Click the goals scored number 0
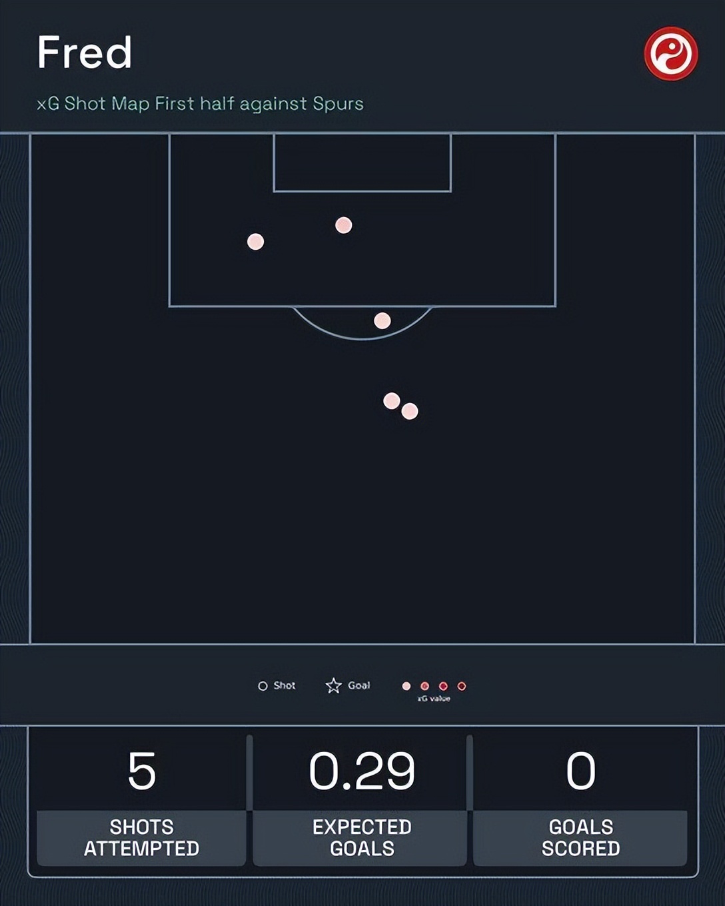The width and height of the screenshot is (725, 906). click(580, 771)
